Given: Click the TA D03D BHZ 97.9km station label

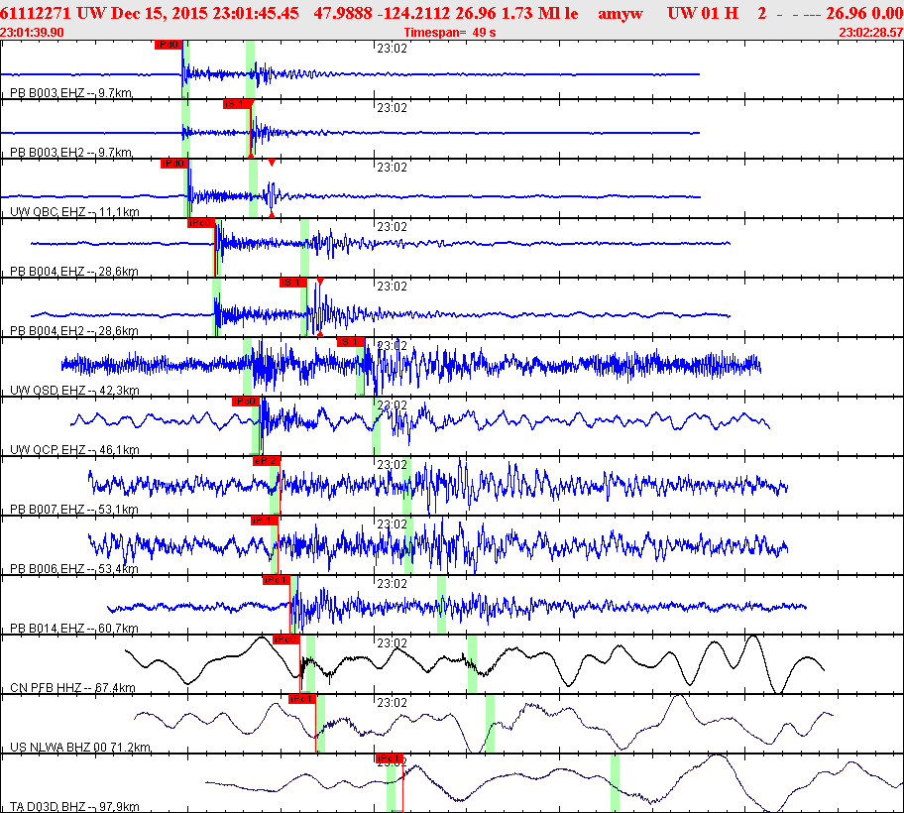Looking at the screenshot, I should point(75,806).
